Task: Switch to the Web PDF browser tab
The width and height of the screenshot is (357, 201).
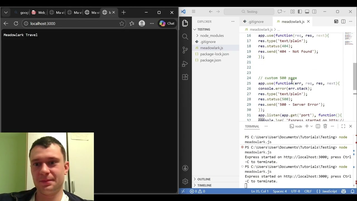Action: pyautogui.click(x=39, y=12)
